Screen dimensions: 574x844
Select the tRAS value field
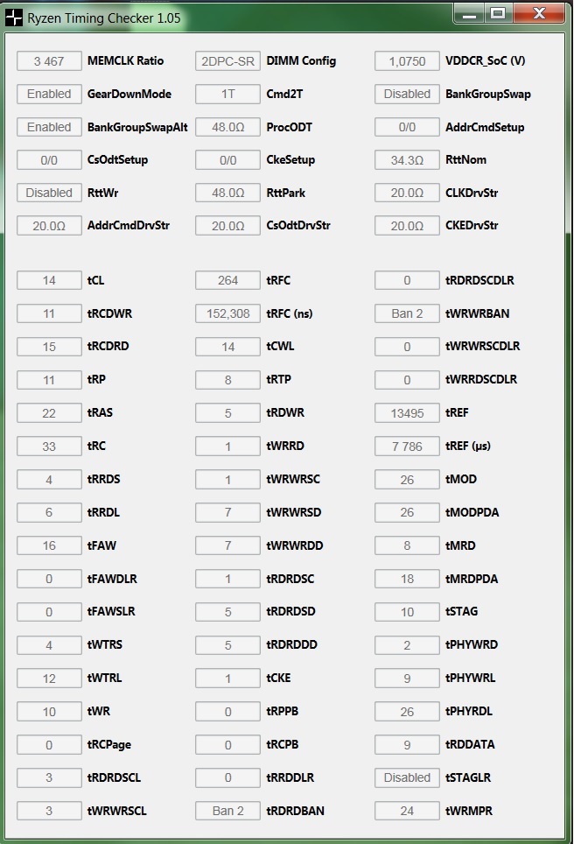coord(49,413)
